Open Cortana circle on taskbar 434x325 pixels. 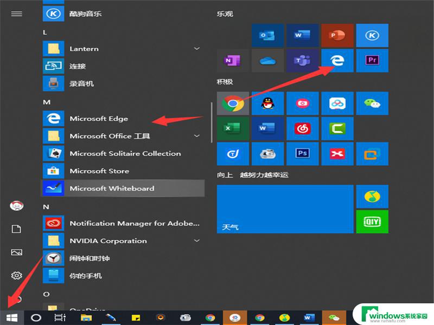pyautogui.click(x=36, y=317)
